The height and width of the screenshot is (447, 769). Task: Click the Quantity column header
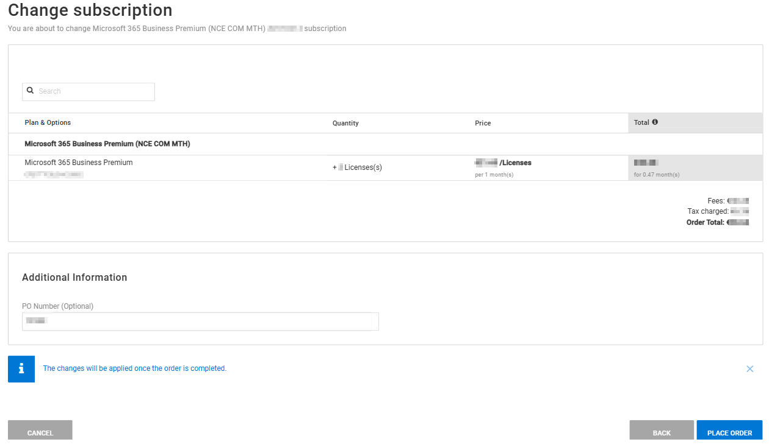345,123
